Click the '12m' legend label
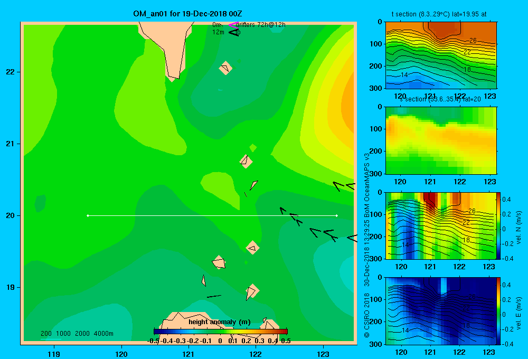Image resolution: width=528 pixels, height=359 pixels. pos(218,32)
